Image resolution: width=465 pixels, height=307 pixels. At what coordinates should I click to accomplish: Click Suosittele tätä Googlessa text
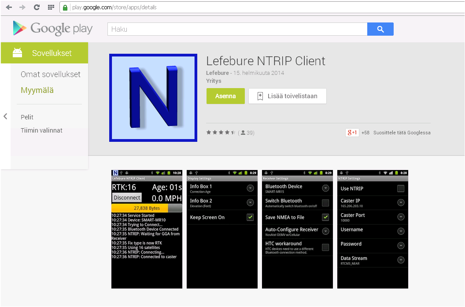coord(402,133)
